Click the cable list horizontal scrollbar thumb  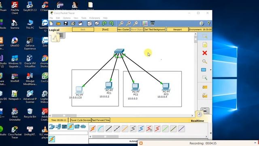point(105,137)
